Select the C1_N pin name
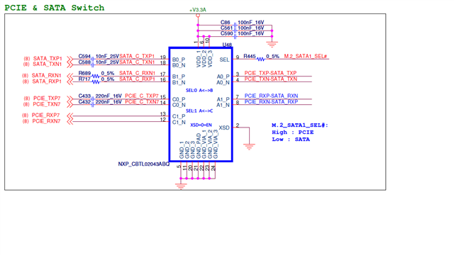This screenshot has width=454, height=255. click(179, 123)
